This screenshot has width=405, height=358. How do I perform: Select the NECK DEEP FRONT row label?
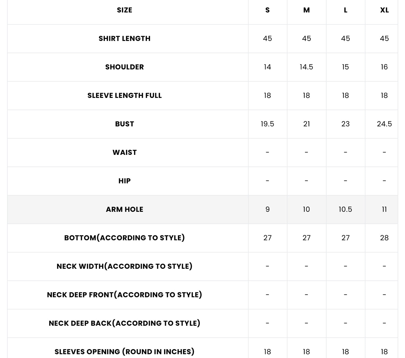pyautogui.click(x=124, y=295)
